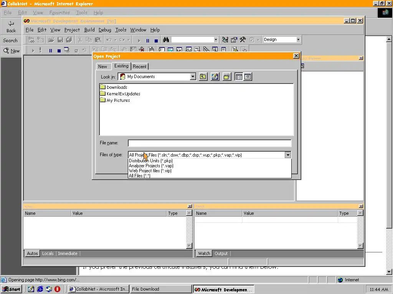
Task: Click the Break pause icon in top toolbar
Action: [x=148, y=40]
